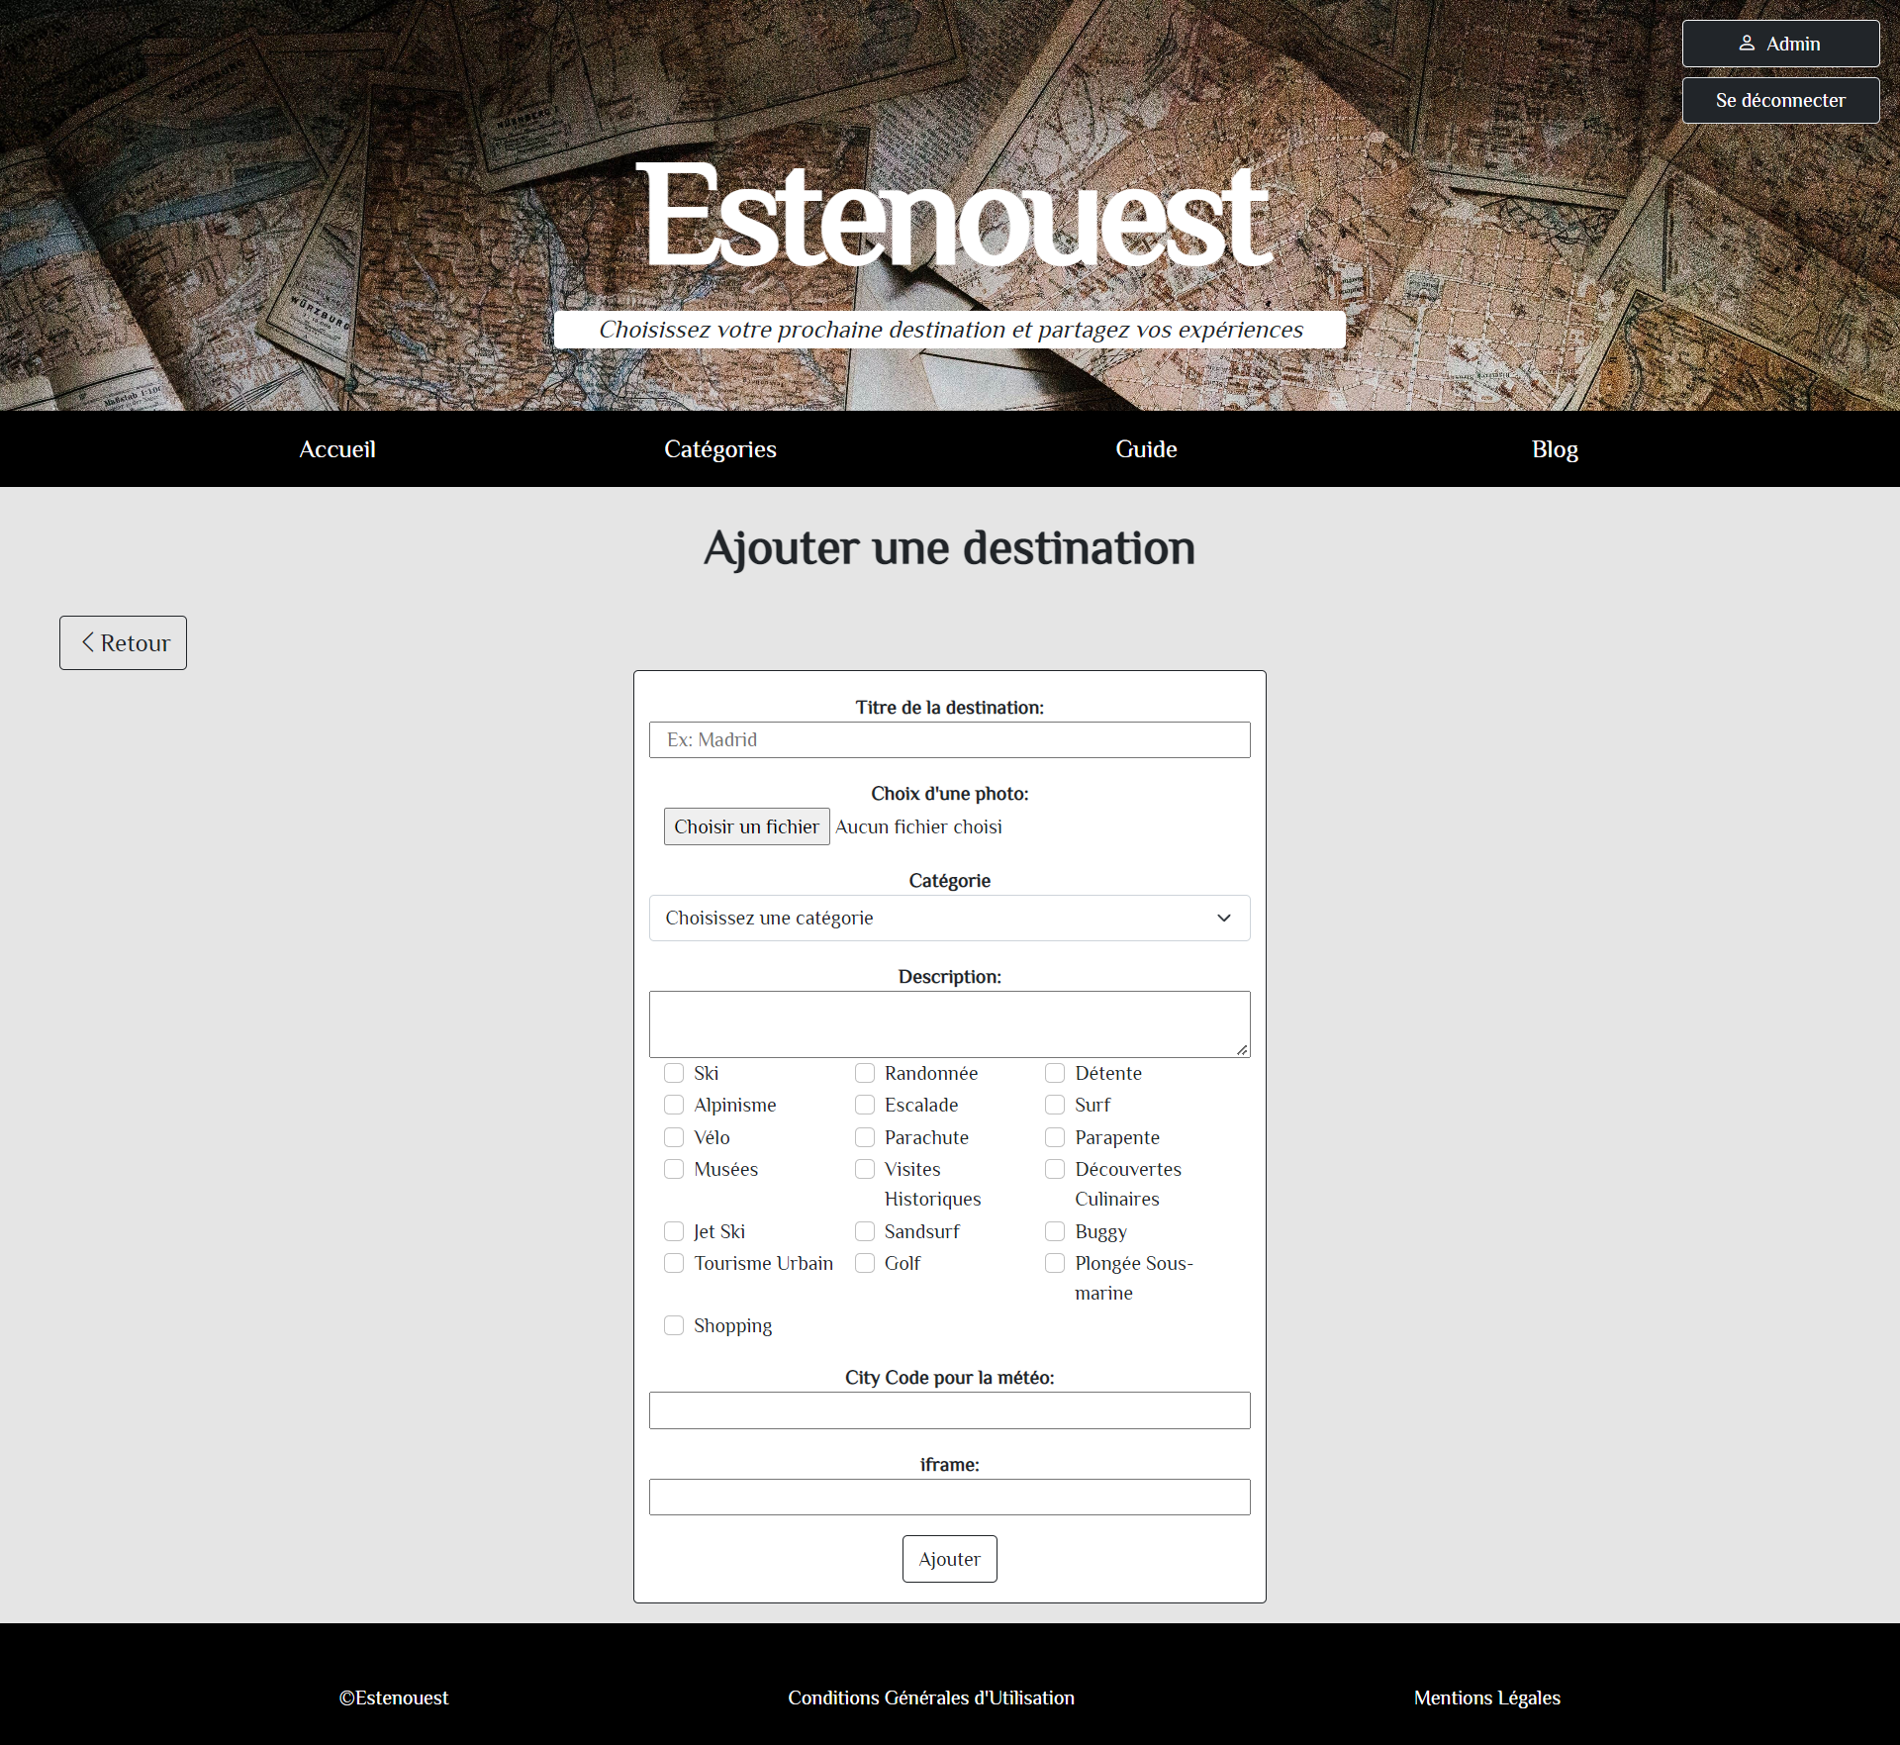
Task: Enable the Randonnée activity
Action: 865,1073
